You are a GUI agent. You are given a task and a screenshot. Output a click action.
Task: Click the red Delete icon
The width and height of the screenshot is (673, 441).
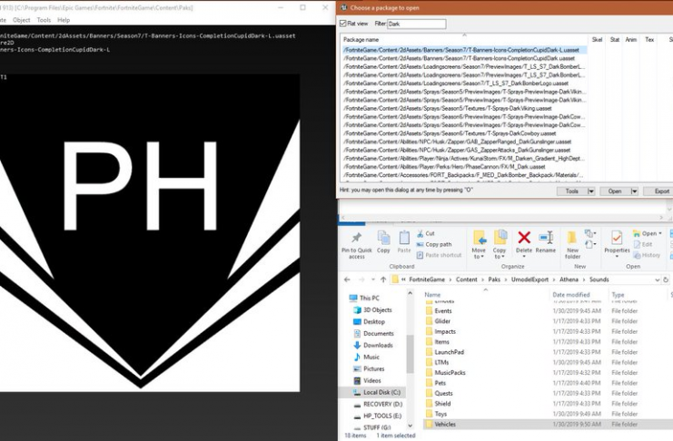pyautogui.click(x=524, y=237)
